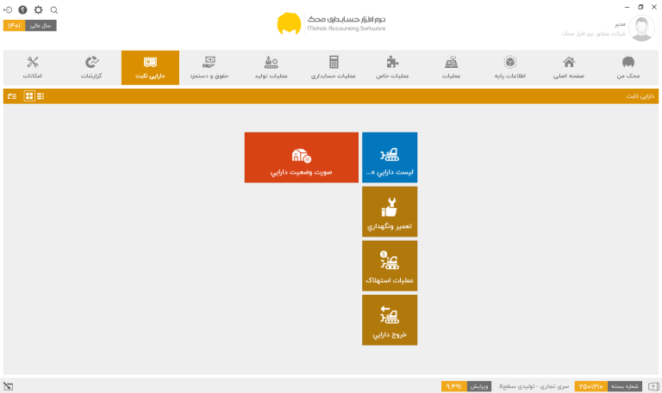Open the خروج دارایی tile
Image resolution: width=662 pixels, height=393 pixels.
click(390, 320)
